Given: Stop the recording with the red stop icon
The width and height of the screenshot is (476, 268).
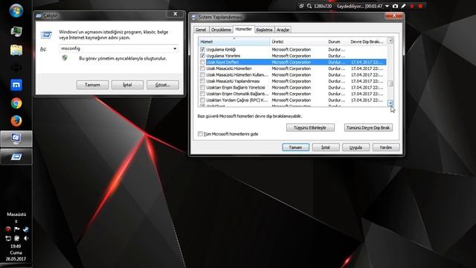Looking at the screenshot, I should click(x=420, y=6).
